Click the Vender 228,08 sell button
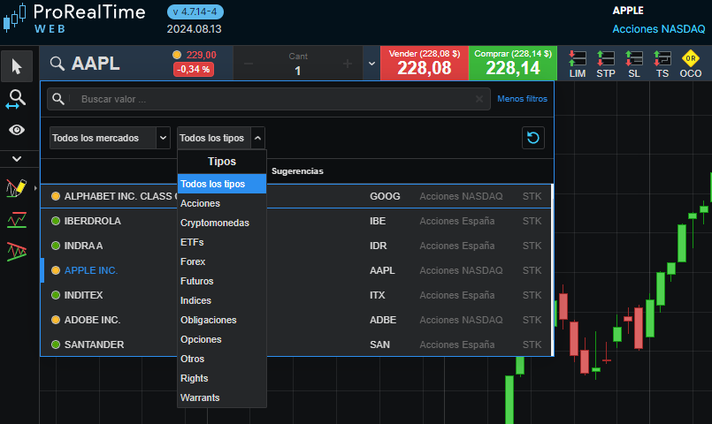Image resolution: width=712 pixels, height=424 pixels. point(425,63)
